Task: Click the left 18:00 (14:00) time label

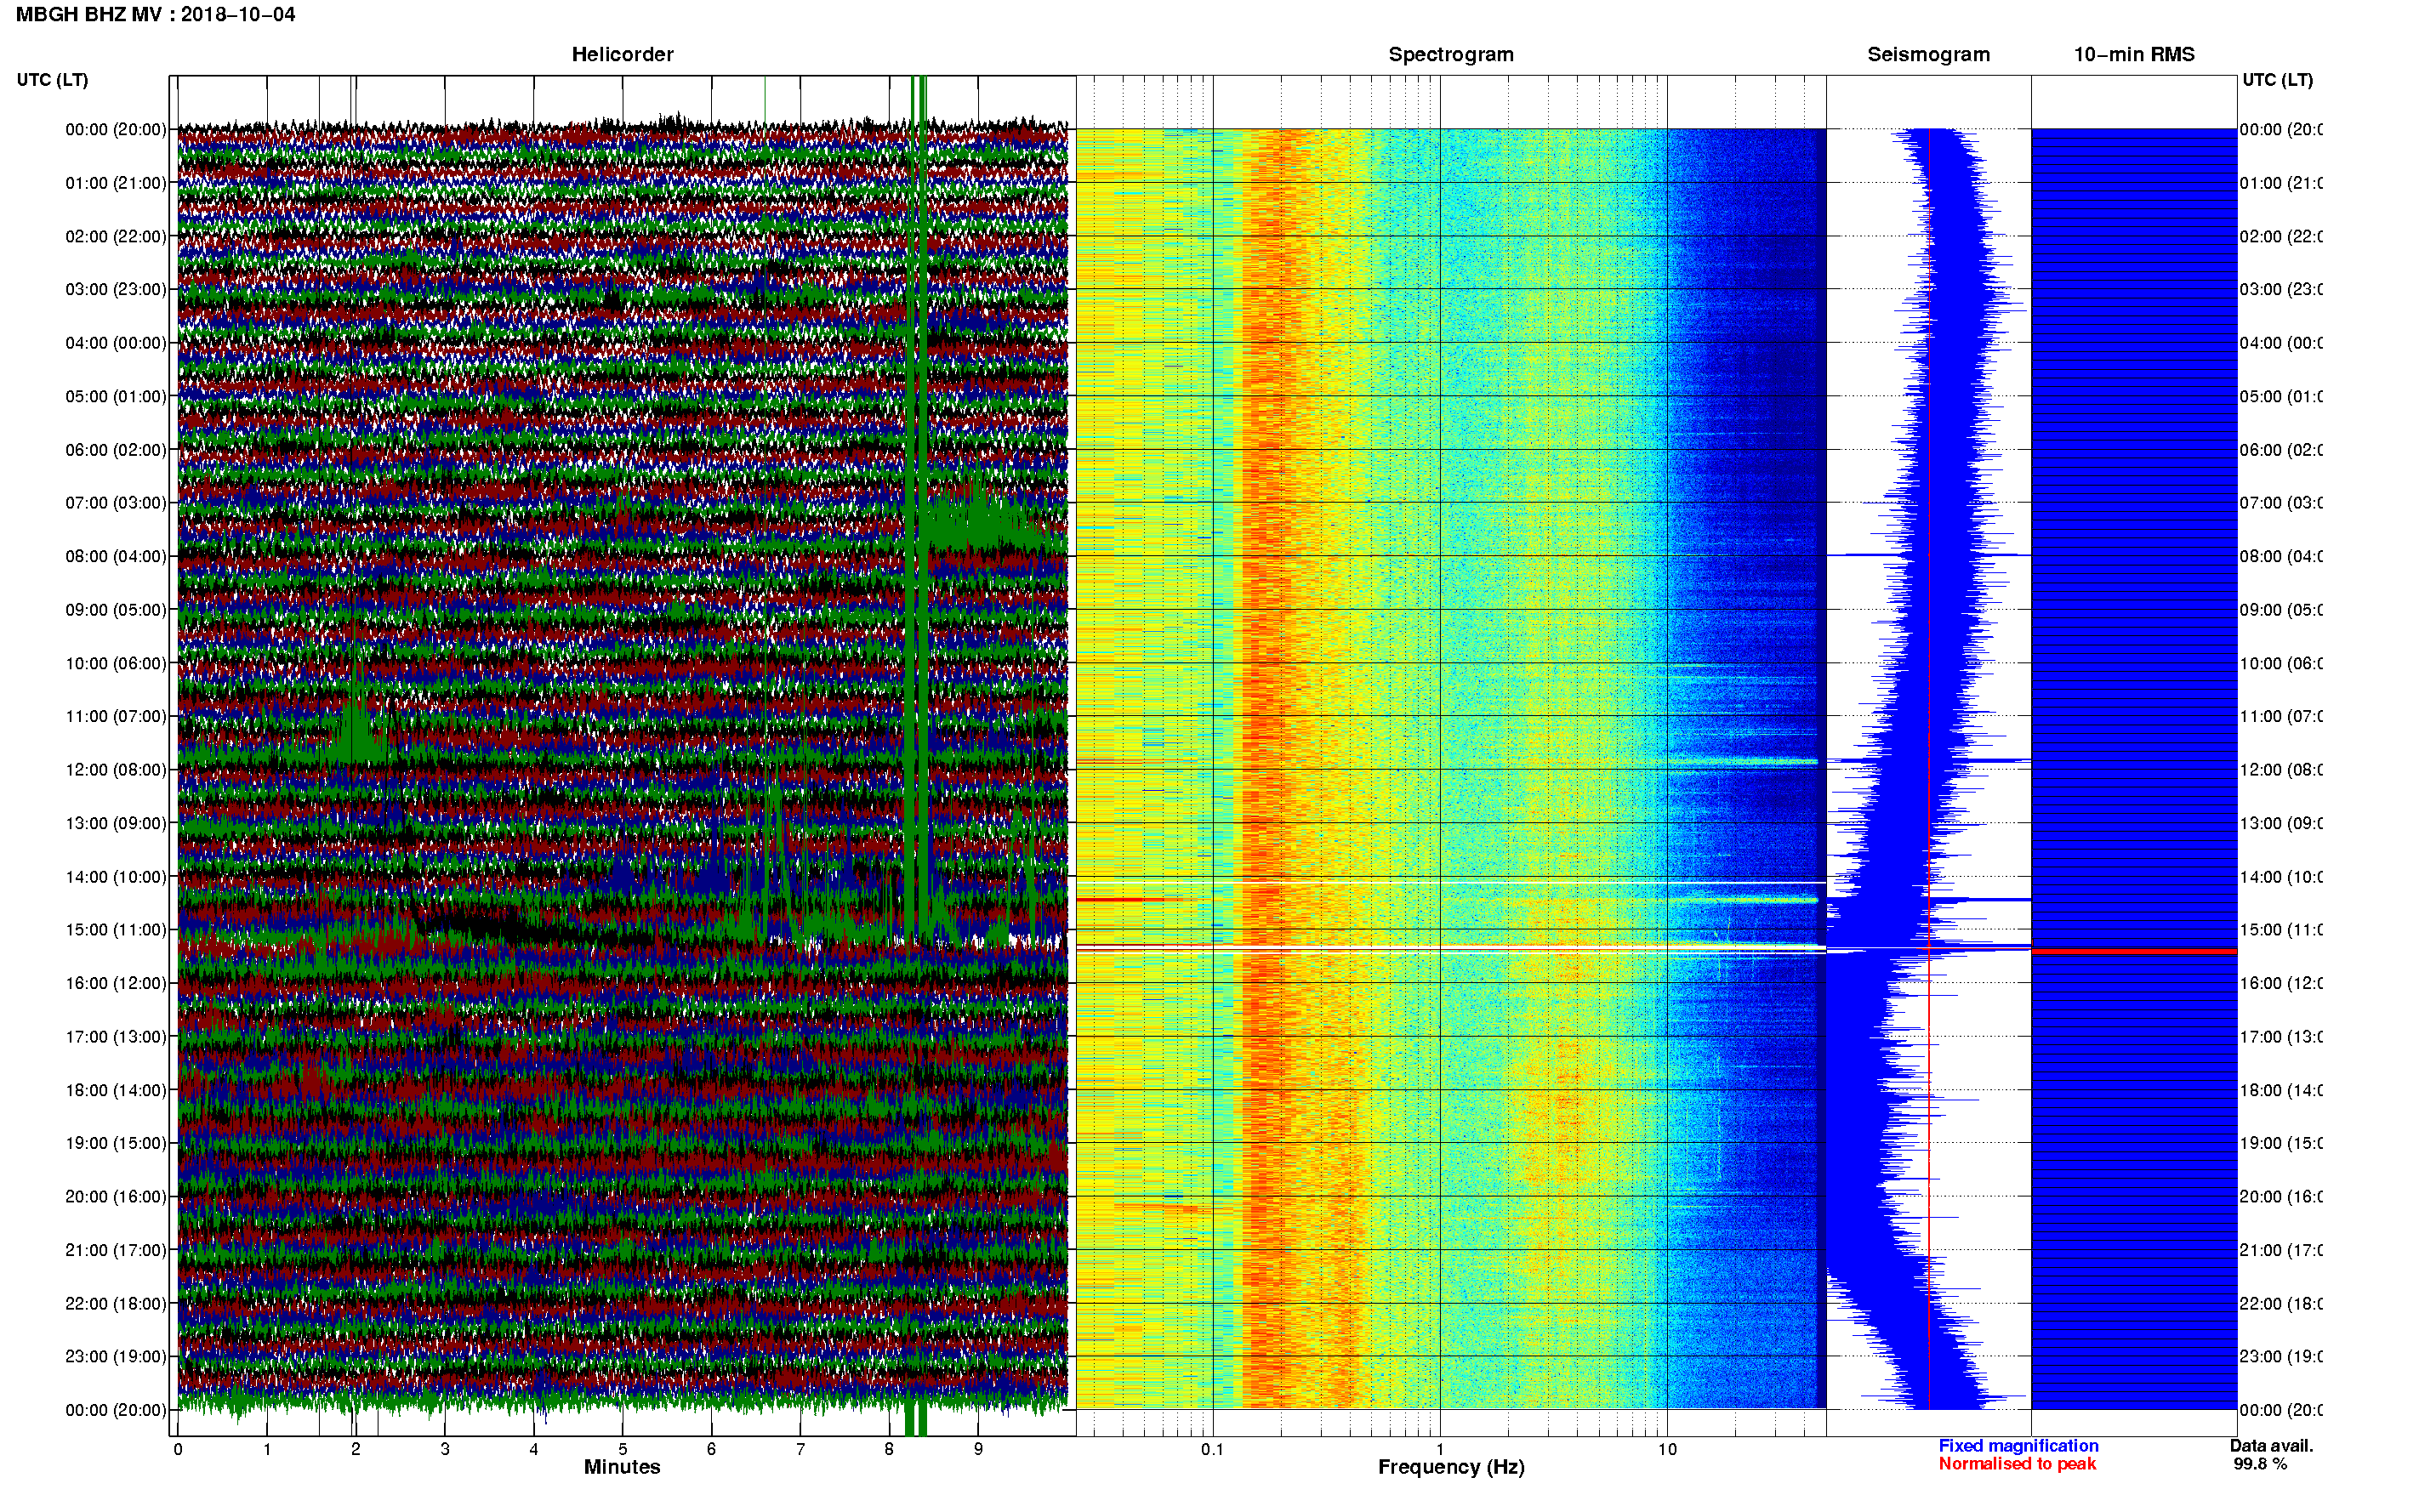Action: tap(116, 1090)
